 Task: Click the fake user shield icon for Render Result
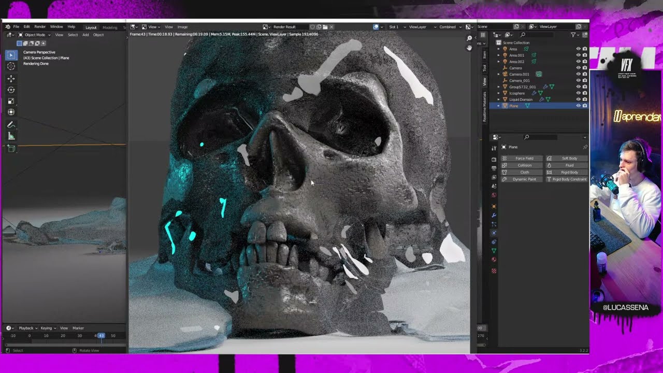coord(312,27)
